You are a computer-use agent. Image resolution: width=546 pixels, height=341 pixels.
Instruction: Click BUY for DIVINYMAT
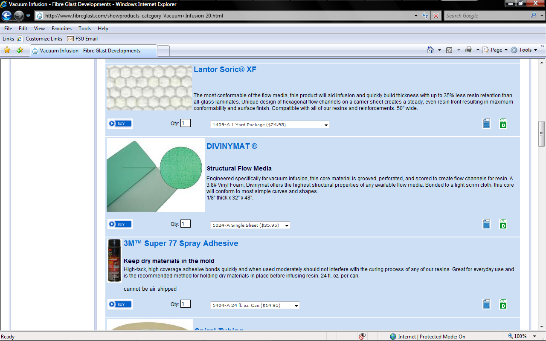(120, 224)
